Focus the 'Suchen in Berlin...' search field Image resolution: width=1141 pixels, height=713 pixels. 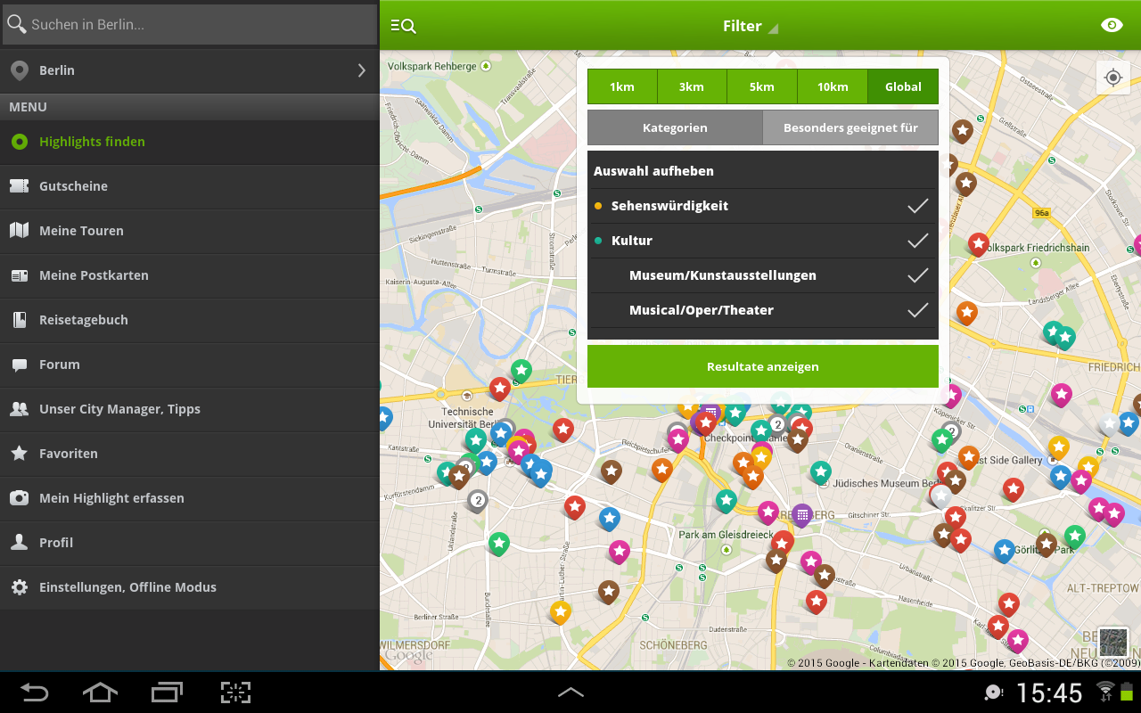pyautogui.click(x=189, y=24)
